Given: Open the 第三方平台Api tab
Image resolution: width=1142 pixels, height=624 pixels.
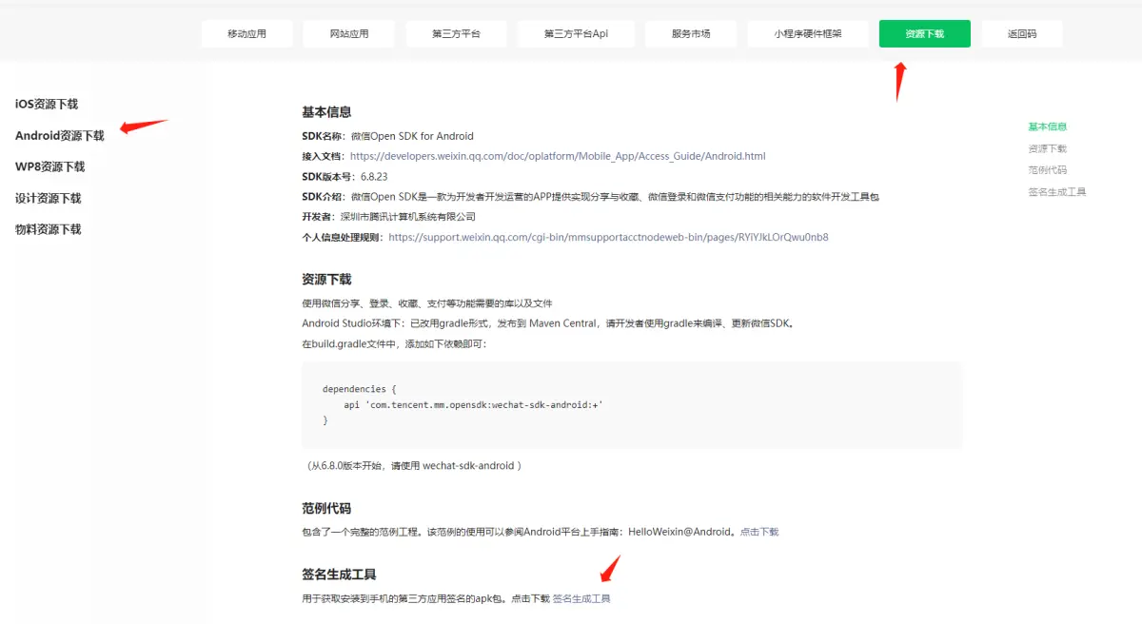Looking at the screenshot, I should (x=576, y=33).
